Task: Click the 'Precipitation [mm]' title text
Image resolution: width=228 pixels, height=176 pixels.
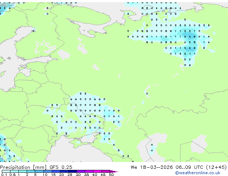Action: (23, 167)
